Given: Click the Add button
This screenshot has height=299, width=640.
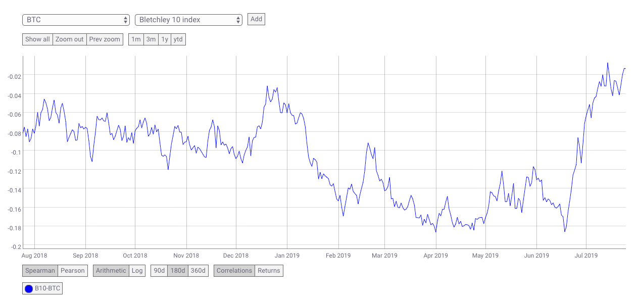Looking at the screenshot, I should coord(256,19).
